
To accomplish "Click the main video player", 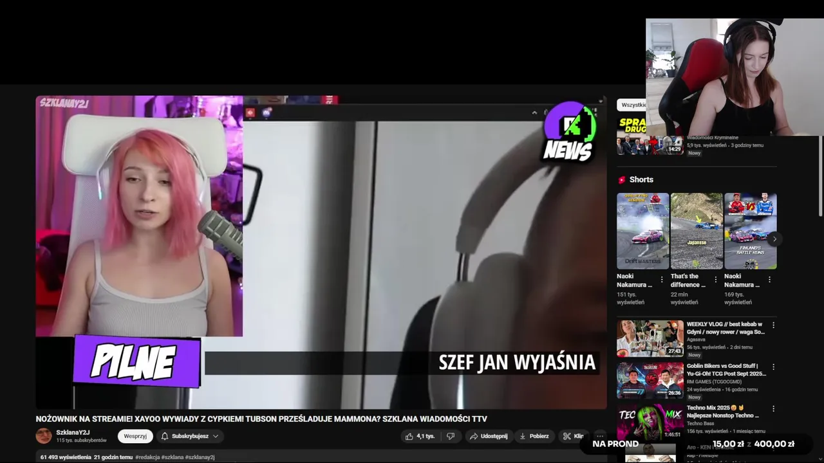I will [x=321, y=252].
